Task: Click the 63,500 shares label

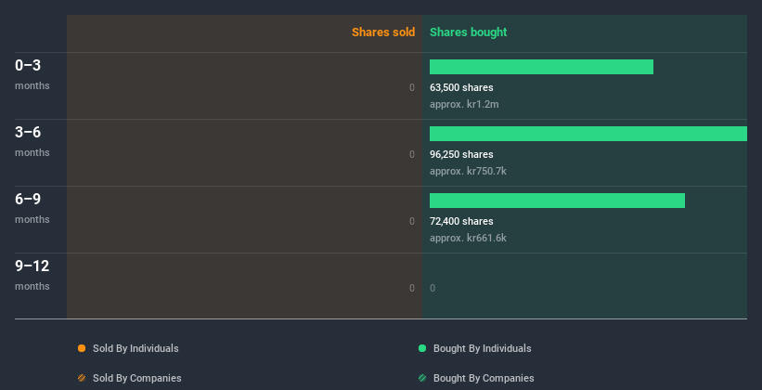Action: coord(461,87)
